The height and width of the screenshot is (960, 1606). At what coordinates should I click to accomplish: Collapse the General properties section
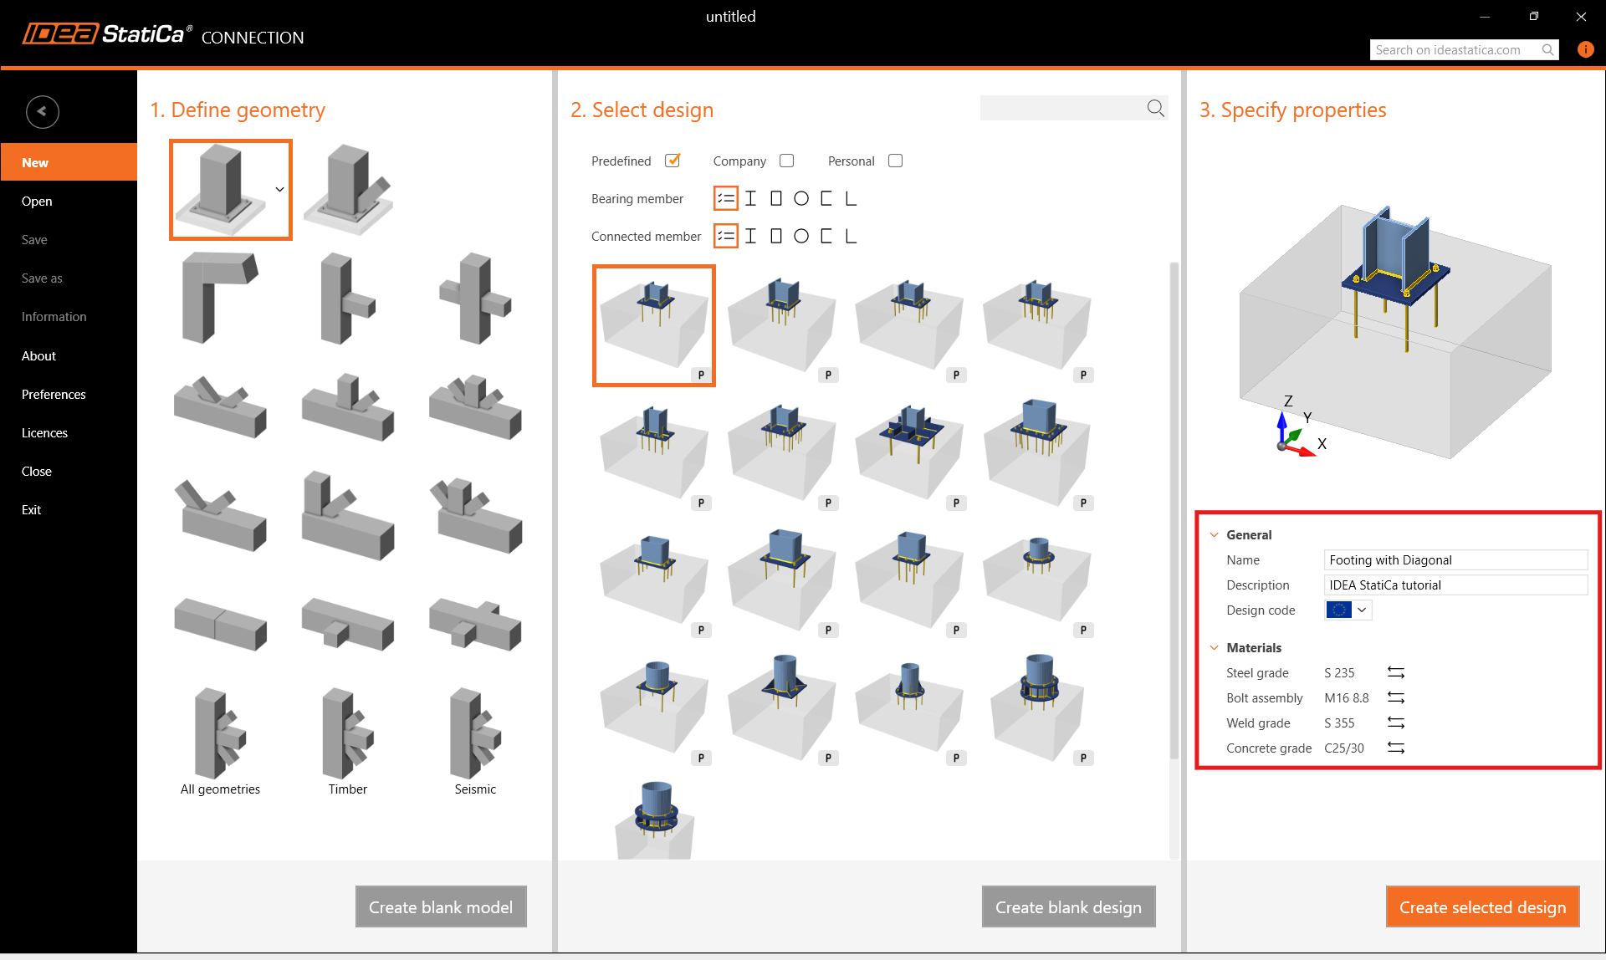1214,534
